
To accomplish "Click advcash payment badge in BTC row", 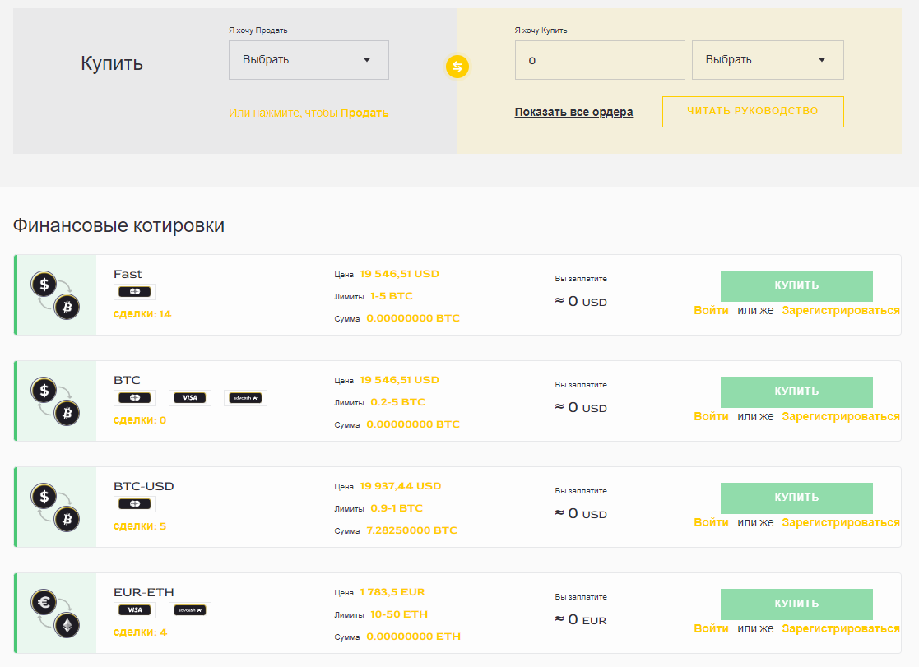I will pyautogui.click(x=245, y=398).
